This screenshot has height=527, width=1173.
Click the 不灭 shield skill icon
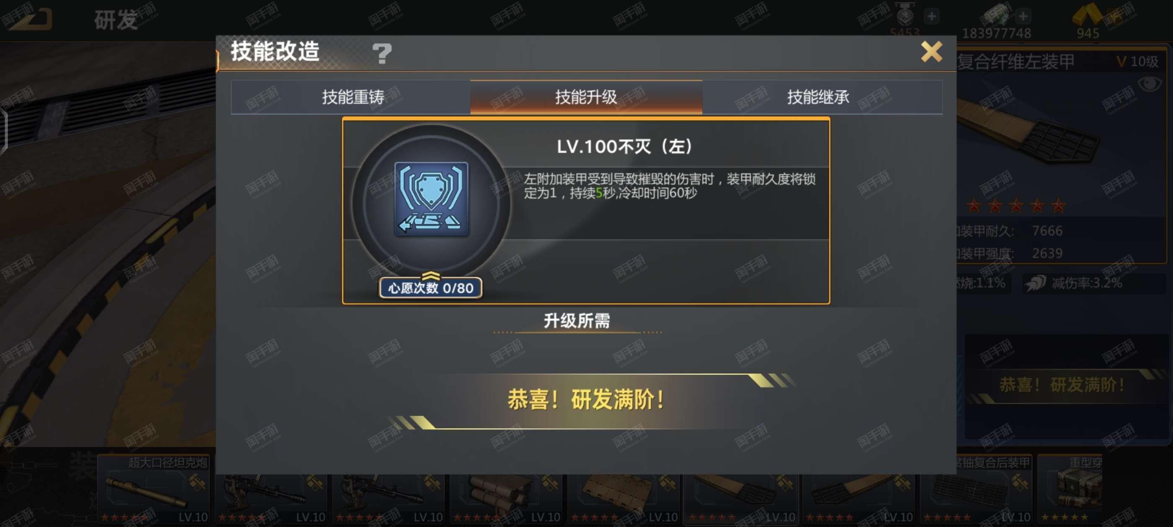pyautogui.click(x=431, y=199)
